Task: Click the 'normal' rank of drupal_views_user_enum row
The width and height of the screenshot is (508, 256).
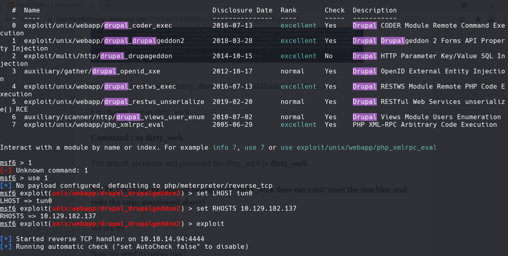Action: pyautogui.click(x=293, y=117)
